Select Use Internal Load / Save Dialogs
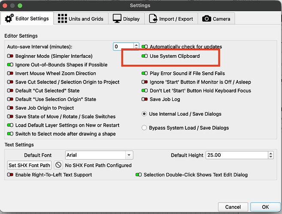Screen dimensions: 282x214 [144, 114]
